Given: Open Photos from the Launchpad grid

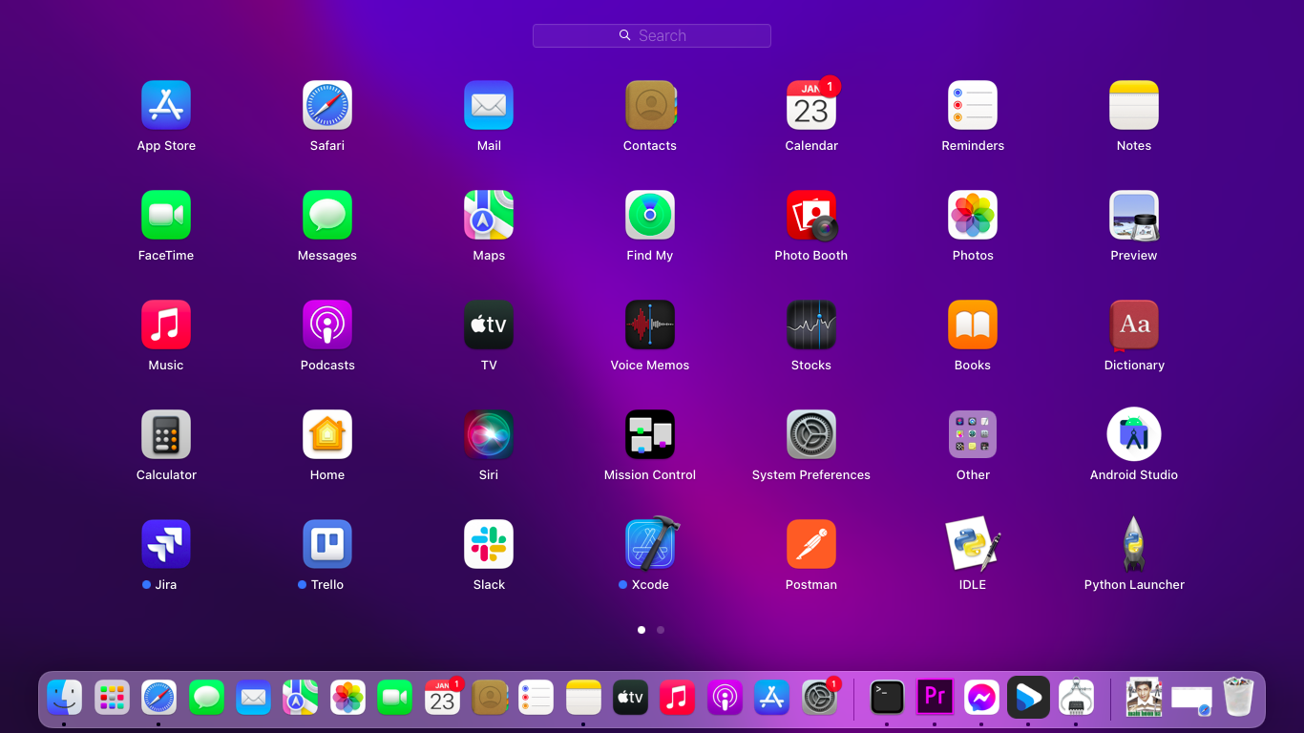Looking at the screenshot, I should (973, 215).
